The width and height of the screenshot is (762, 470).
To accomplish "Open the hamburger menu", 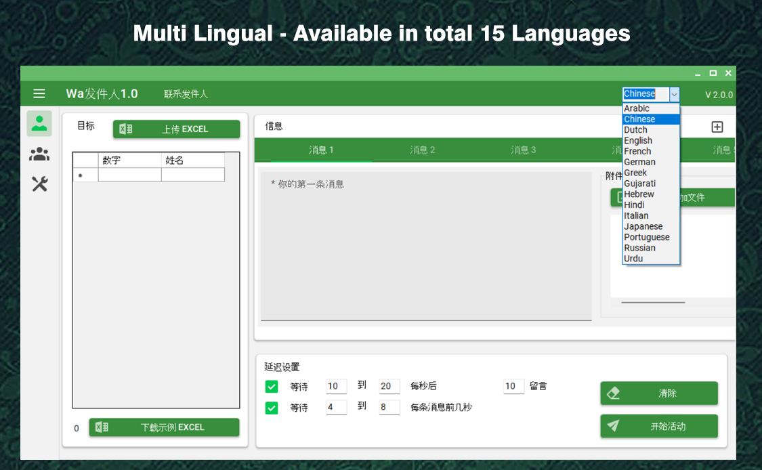I will [39, 93].
